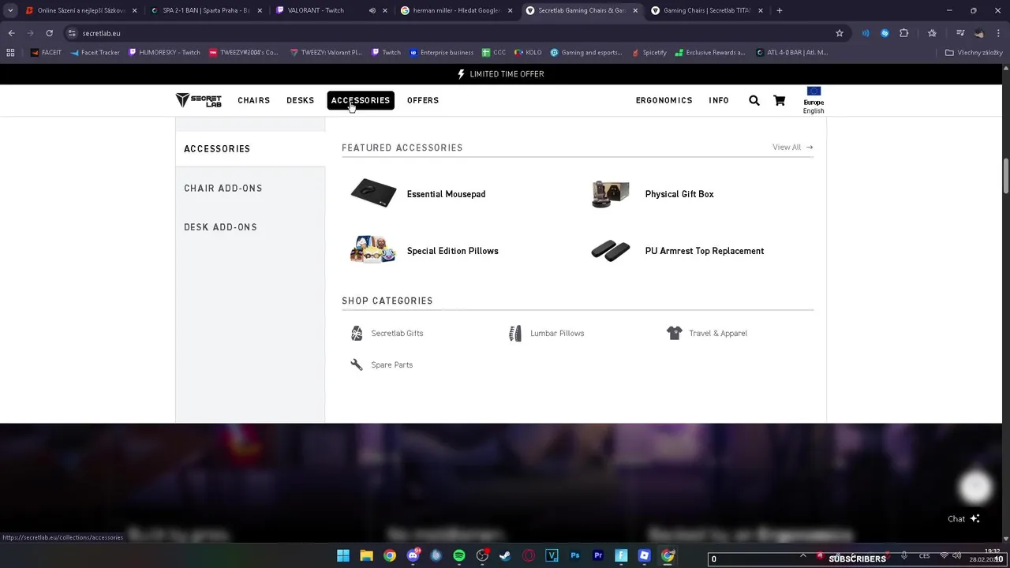Image resolution: width=1010 pixels, height=568 pixels.
Task: Bookmark this page with the star
Action: pos(840,33)
